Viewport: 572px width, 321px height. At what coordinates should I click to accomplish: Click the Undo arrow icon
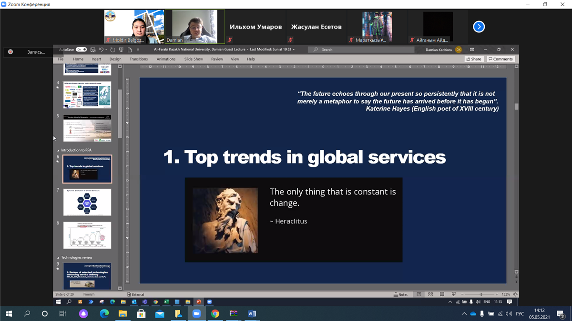tap(101, 49)
